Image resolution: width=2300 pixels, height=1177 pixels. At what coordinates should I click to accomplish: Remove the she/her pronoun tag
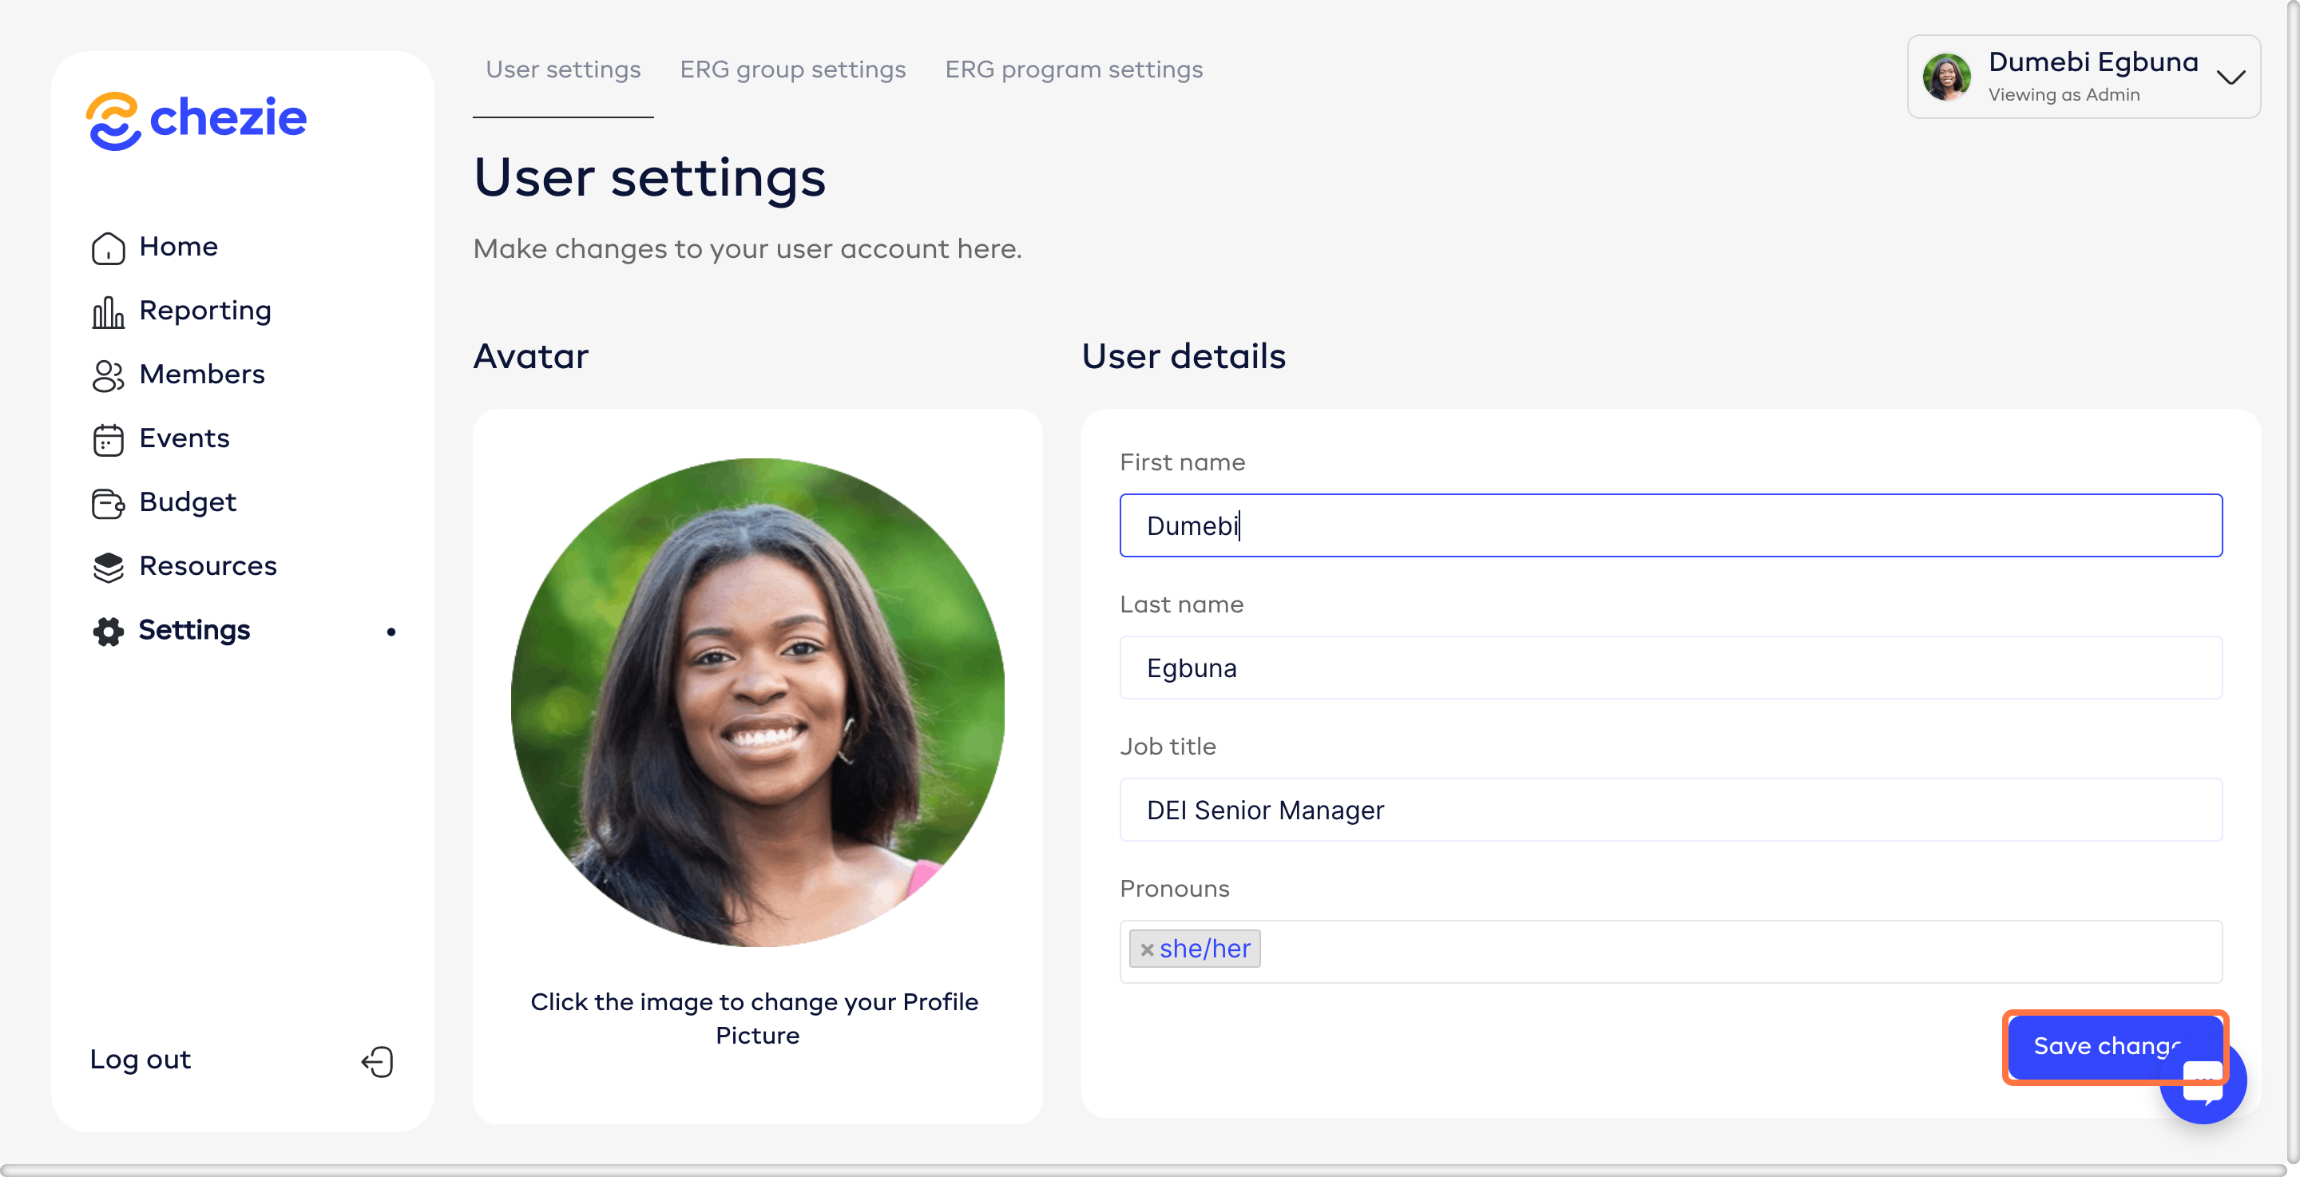tap(1147, 949)
